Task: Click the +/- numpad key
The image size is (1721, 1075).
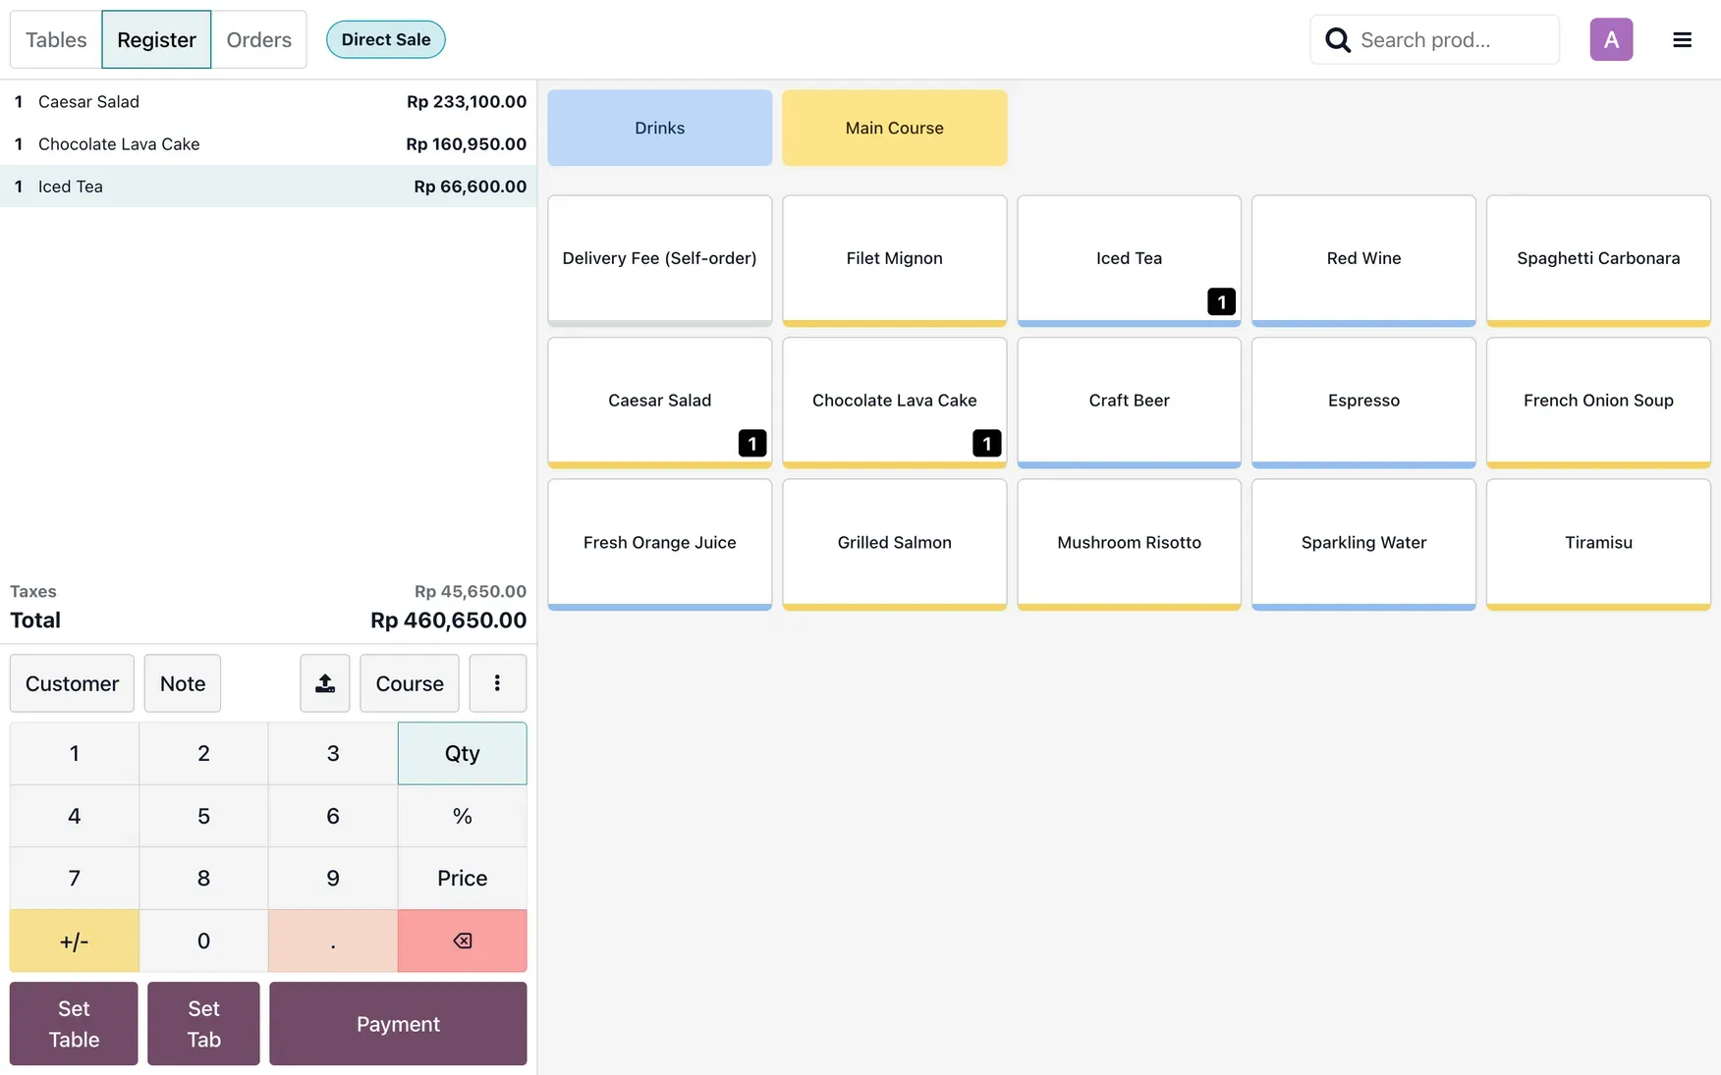Action: (x=75, y=941)
